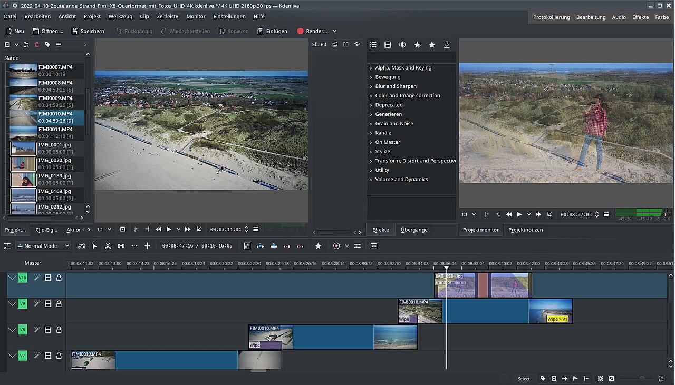
Task: Switch to the Übergänge tab
Action: click(414, 230)
